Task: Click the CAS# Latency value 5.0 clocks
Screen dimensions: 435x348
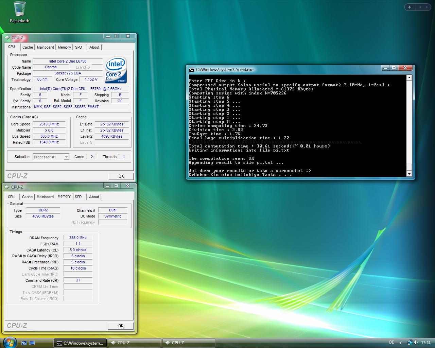Action: click(x=78, y=250)
